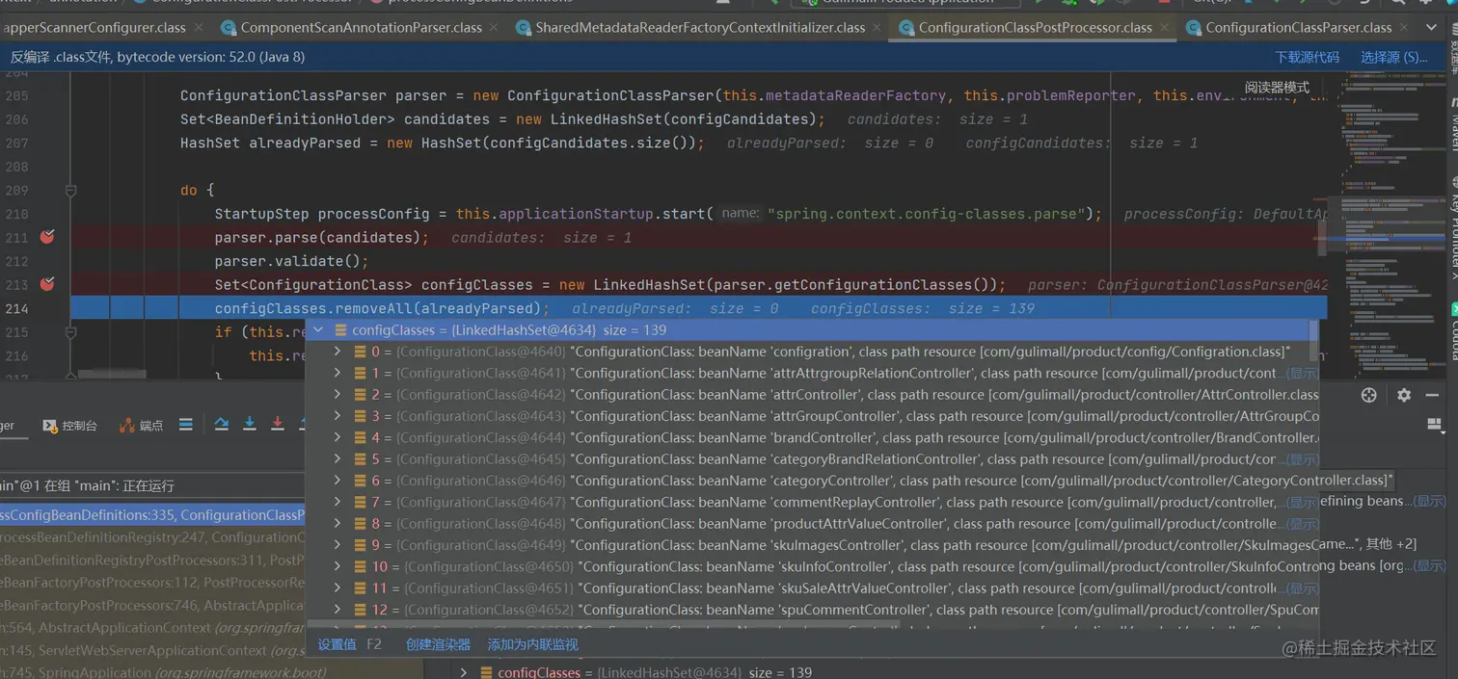Click the Step Into debug icon
Viewport: 1458px width, 679px height.
click(x=250, y=424)
